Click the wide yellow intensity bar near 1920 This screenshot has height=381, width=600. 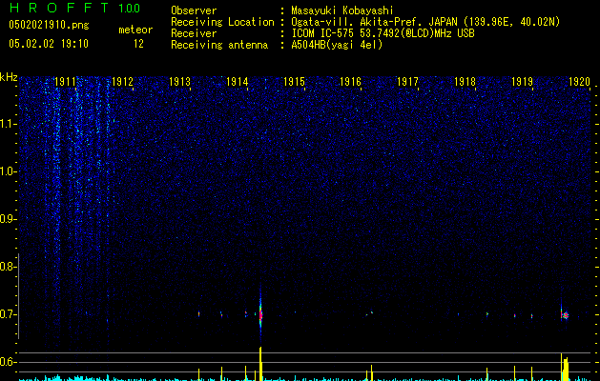(565, 369)
